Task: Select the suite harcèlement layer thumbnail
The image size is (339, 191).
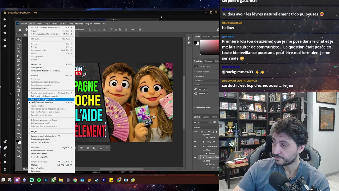Action: tap(203, 157)
